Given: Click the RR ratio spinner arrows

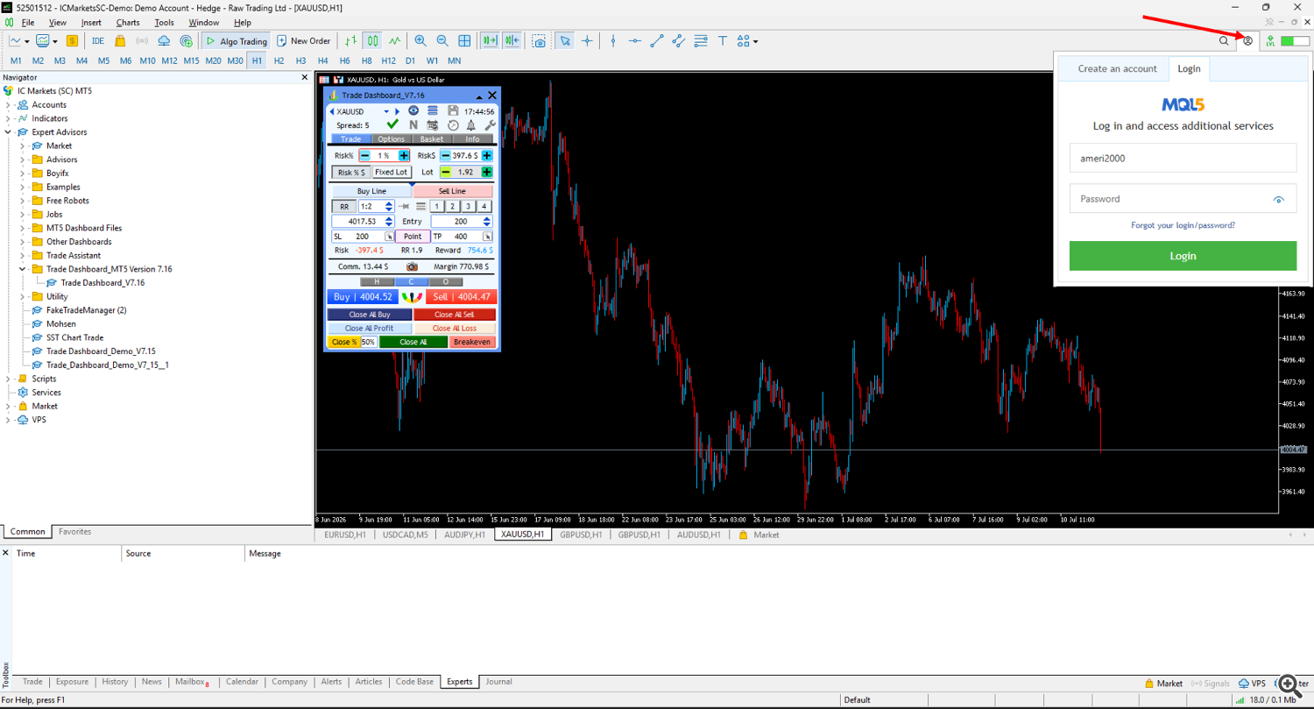Looking at the screenshot, I should coord(389,207).
